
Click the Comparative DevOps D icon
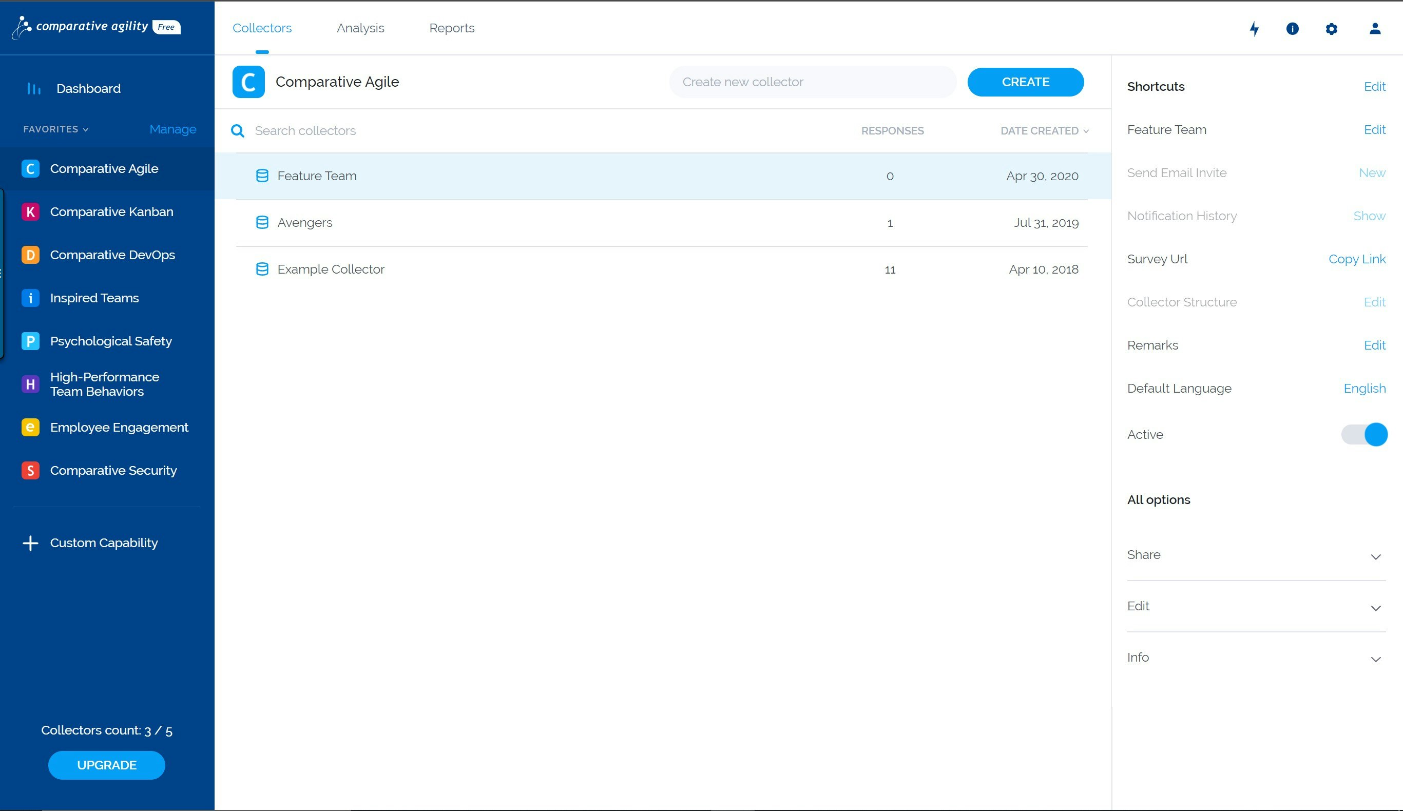[31, 255]
